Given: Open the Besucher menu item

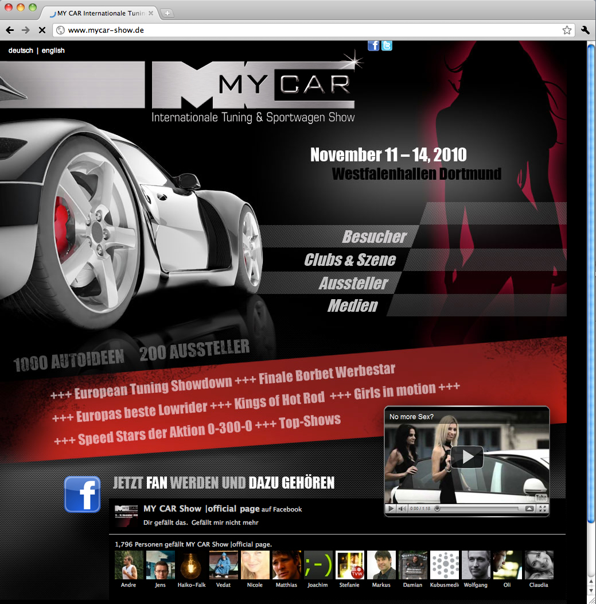Looking at the screenshot, I should point(375,237).
